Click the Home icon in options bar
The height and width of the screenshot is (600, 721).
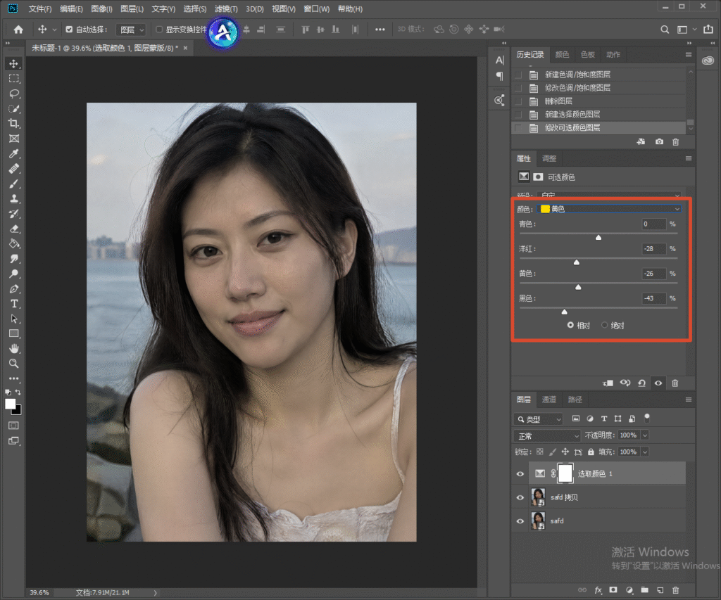coord(18,30)
